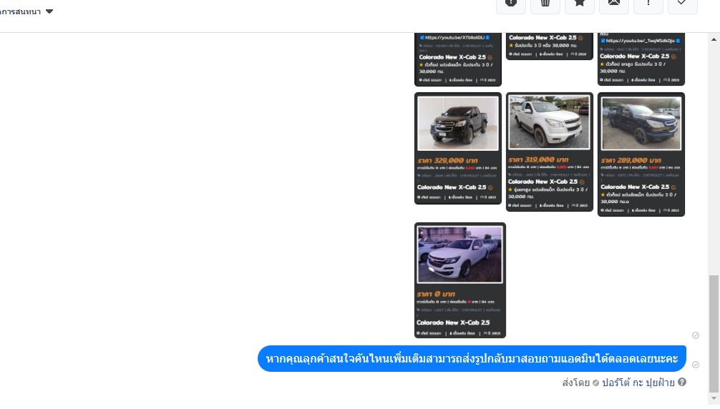Click the ราคา 289,000 บาท price text

[x=631, y=160]
